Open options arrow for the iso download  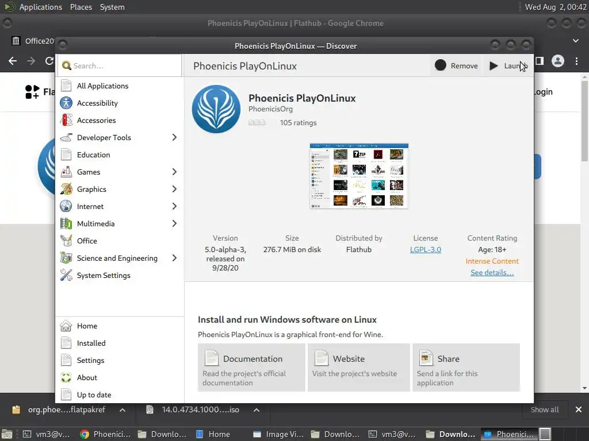pos(256,410)
